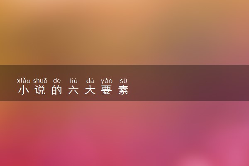
Task: Select the pinyin label xiǎo
Action: 24,81
